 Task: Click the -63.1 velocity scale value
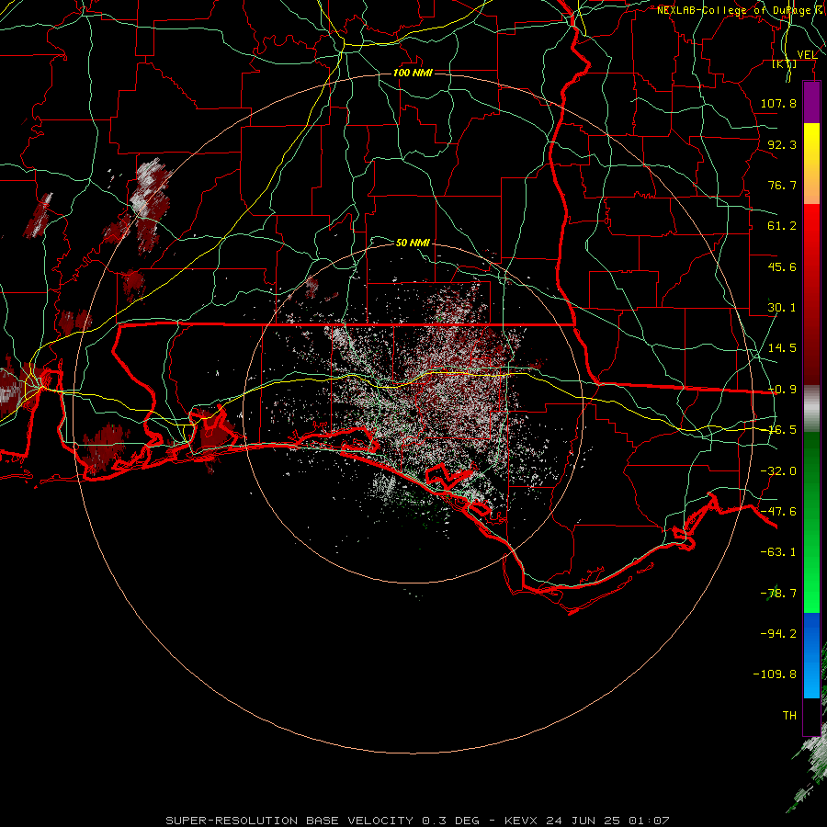778,552
